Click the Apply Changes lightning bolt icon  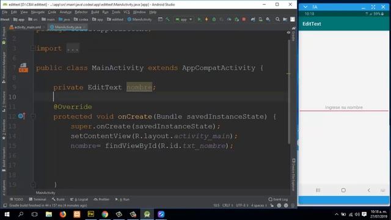tap(206, 20)
